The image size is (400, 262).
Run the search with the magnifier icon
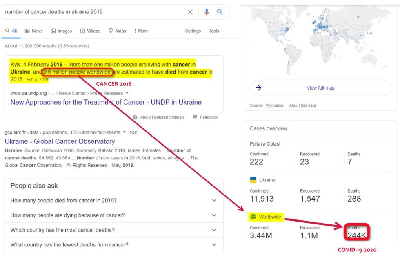tap(220, 12)
